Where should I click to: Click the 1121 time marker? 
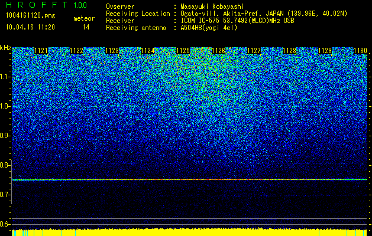41,51
